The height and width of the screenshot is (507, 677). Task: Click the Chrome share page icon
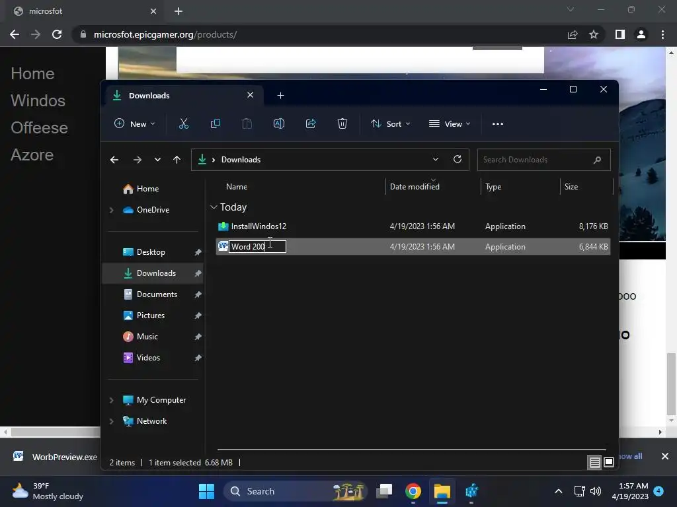point(573,34)
